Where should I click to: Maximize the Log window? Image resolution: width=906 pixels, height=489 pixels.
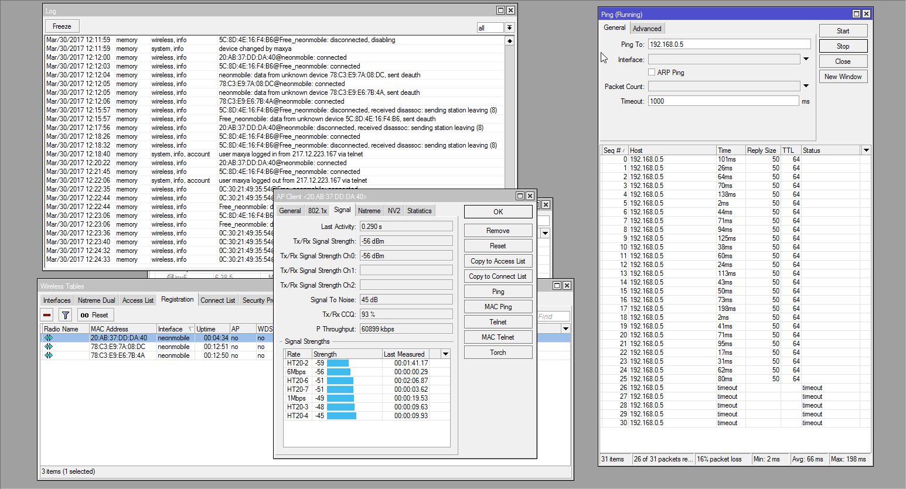point(500,11)
